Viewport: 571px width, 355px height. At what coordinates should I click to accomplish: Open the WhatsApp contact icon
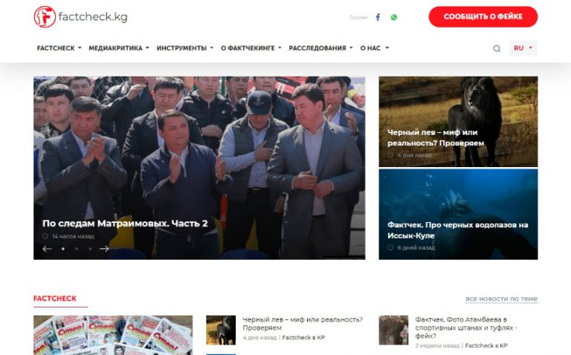(x=394, y=17)
